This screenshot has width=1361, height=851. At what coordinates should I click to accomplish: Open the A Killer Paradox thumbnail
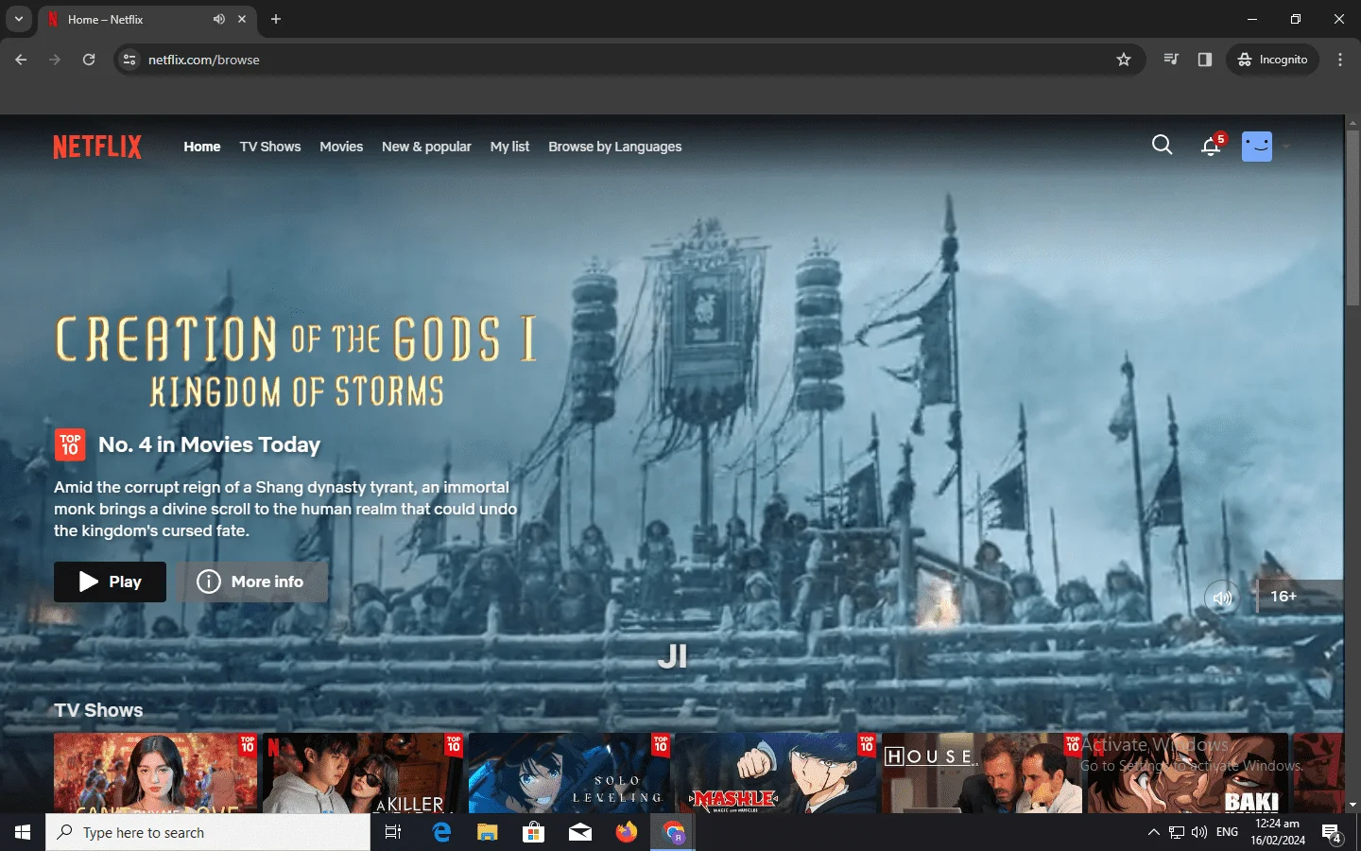[x=362, y=773]
